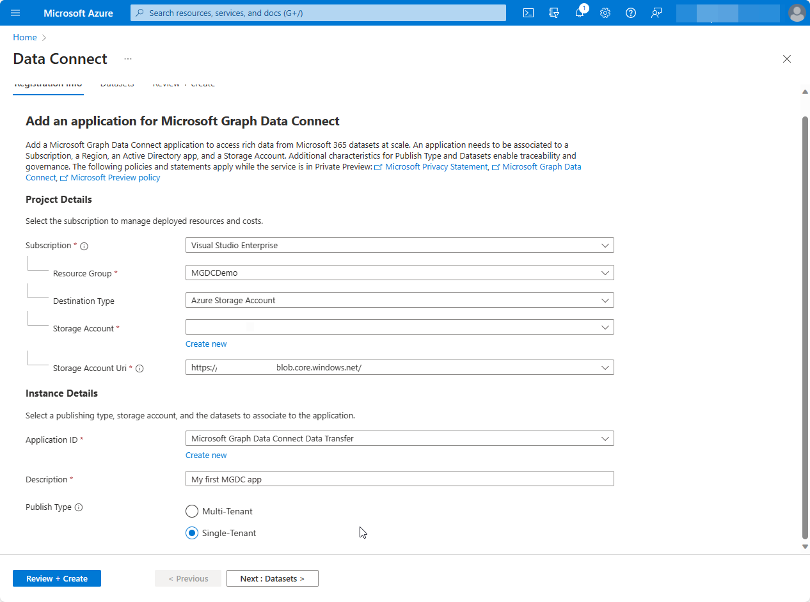Image resolution: width=810 pixels, height=602 pixels.
Task: Open your account avatar menu
Action: 797,13
